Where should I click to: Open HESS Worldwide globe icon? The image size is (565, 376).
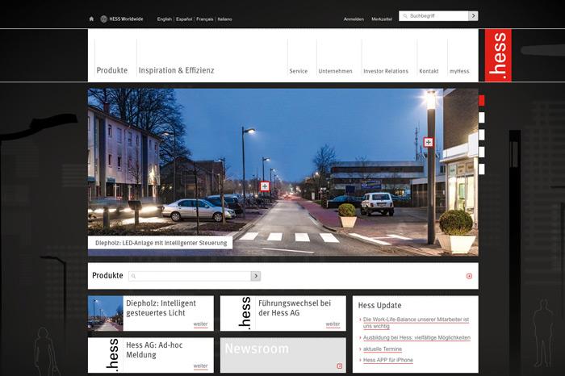[104, 19]
